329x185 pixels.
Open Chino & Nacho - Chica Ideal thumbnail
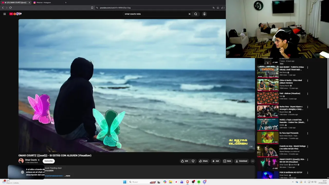[x=268, y=85]
